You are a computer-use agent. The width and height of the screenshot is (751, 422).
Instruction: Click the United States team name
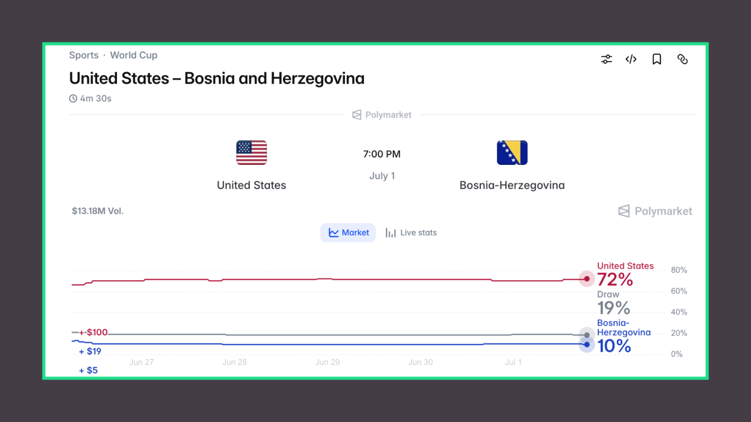point(252,185)
